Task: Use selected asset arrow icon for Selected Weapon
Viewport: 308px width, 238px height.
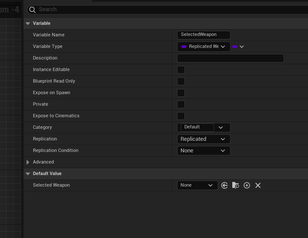Action: [x=225, y=185]
